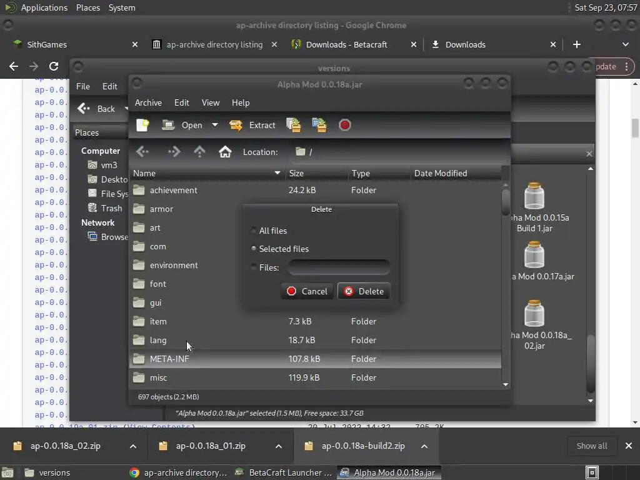Select Alpha Mod 0.0.17a.jar icon
640x480 pixels.
click(534, 256)
